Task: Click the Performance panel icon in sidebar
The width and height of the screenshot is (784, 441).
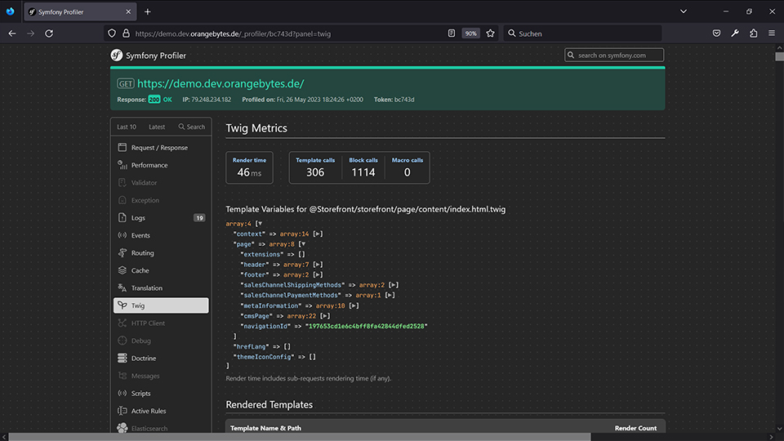Action: point(122,165)
